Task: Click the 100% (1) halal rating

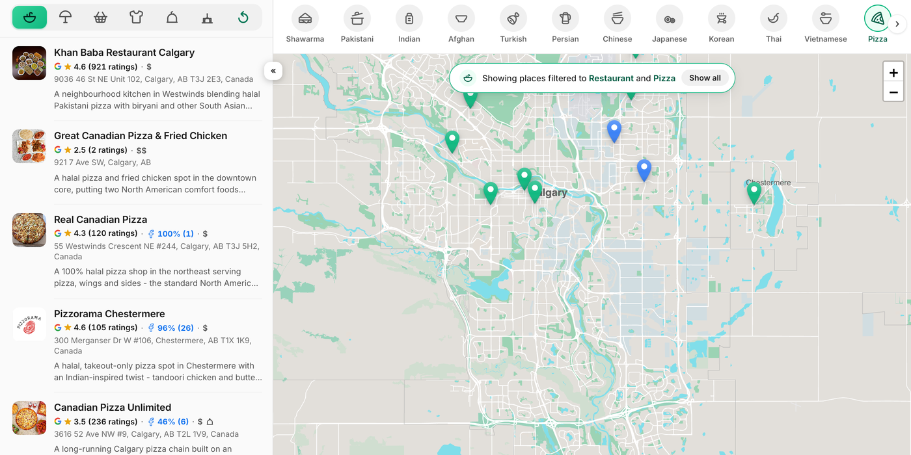Action: click(171, 233)
